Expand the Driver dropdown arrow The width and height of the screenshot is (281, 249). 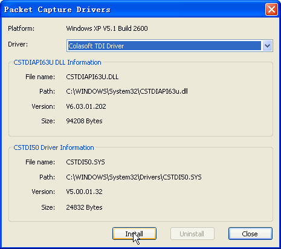click(x=267, y=46)
